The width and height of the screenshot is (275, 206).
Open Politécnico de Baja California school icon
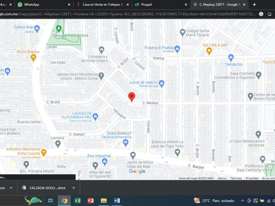pyautogui.click(x=263, y=160)
